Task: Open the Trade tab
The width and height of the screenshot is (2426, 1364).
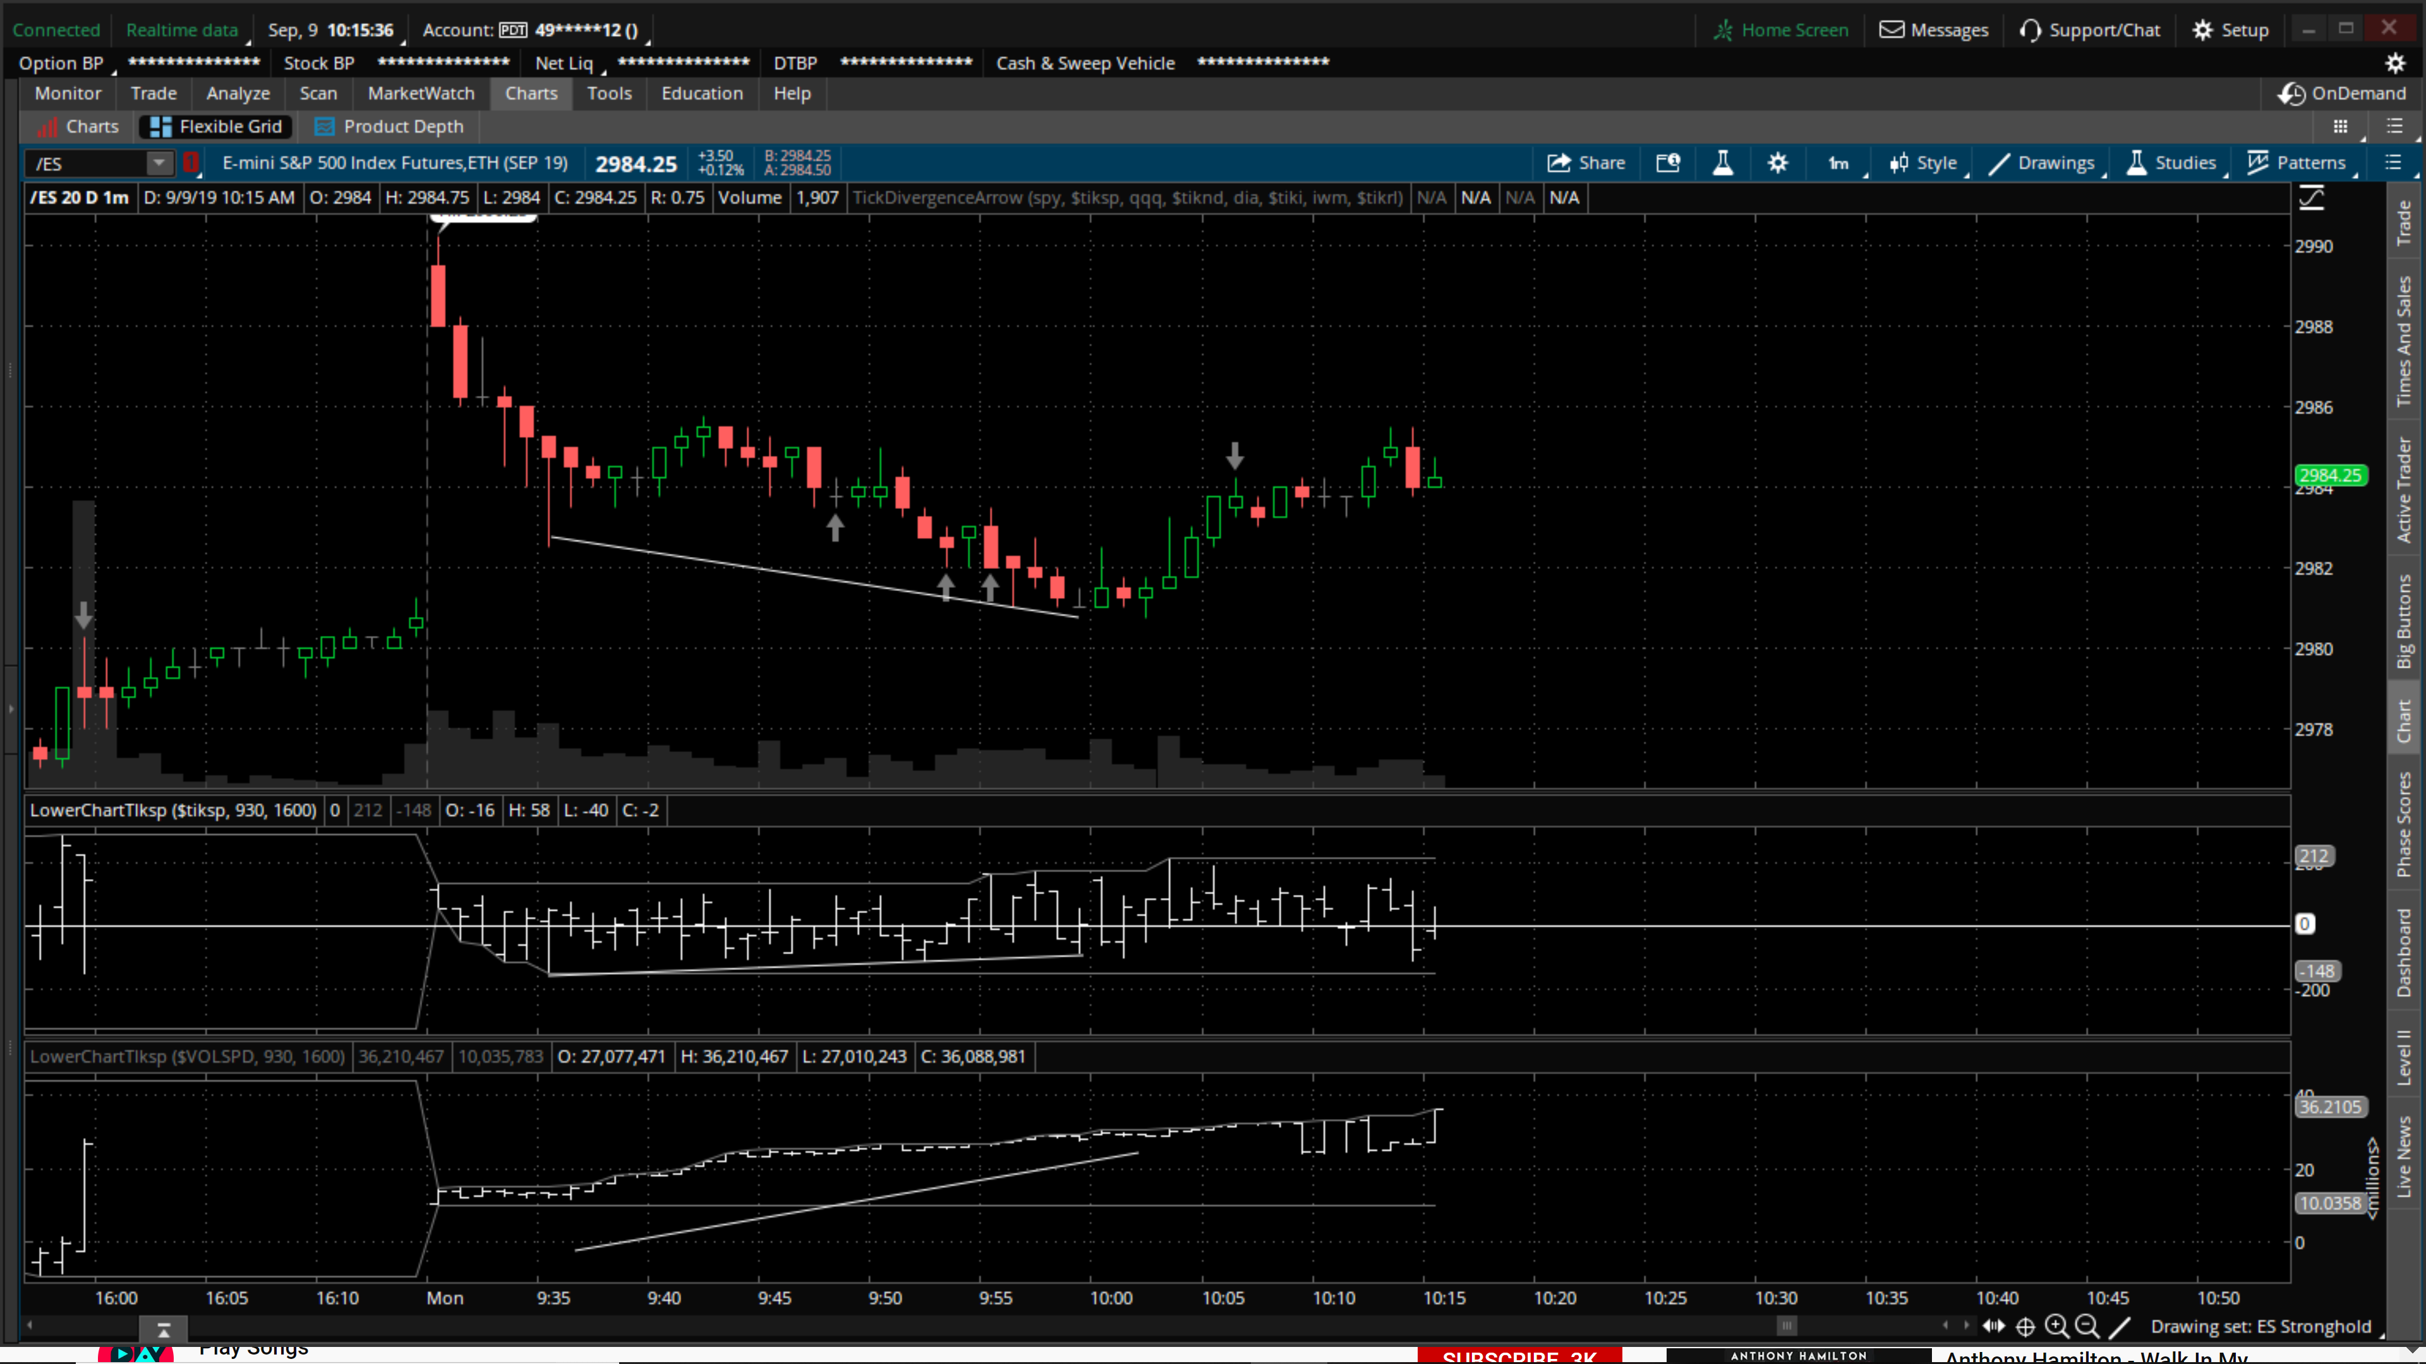Action: [154, 93]
